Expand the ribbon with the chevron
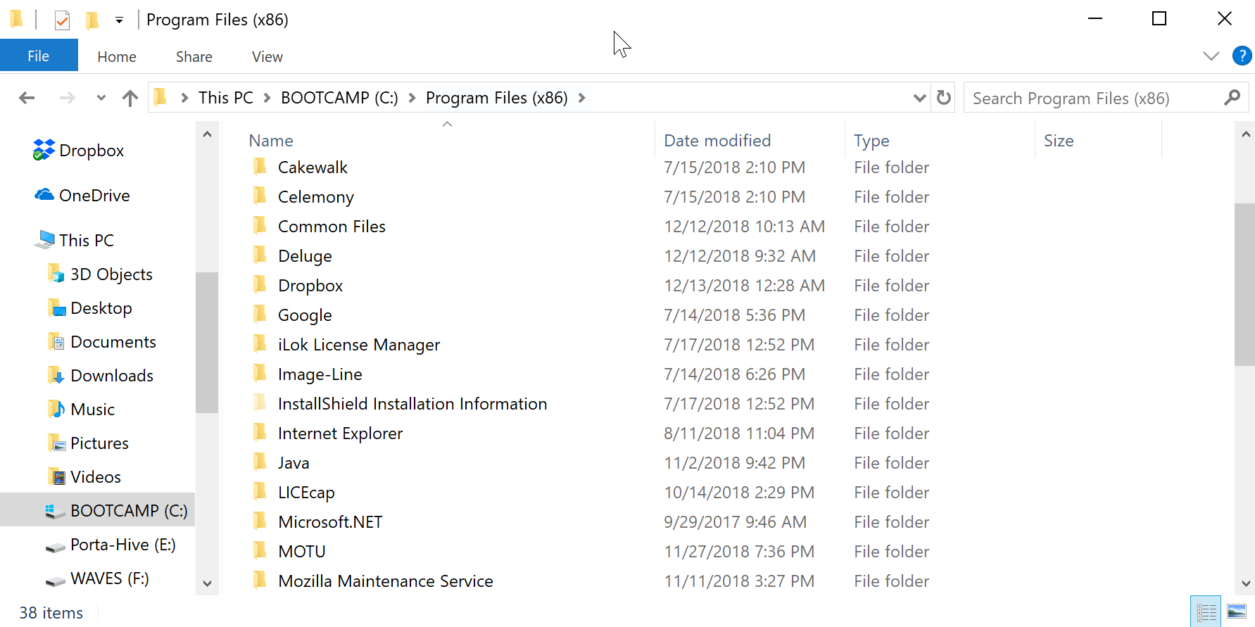The height and width of the screenshot is (627, 1255). [1211, 56]
